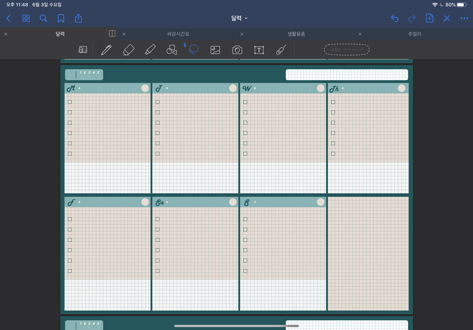473x330 pixels.
Task: Check the first checkbox under Wednesday
Action: pos(245,102)
